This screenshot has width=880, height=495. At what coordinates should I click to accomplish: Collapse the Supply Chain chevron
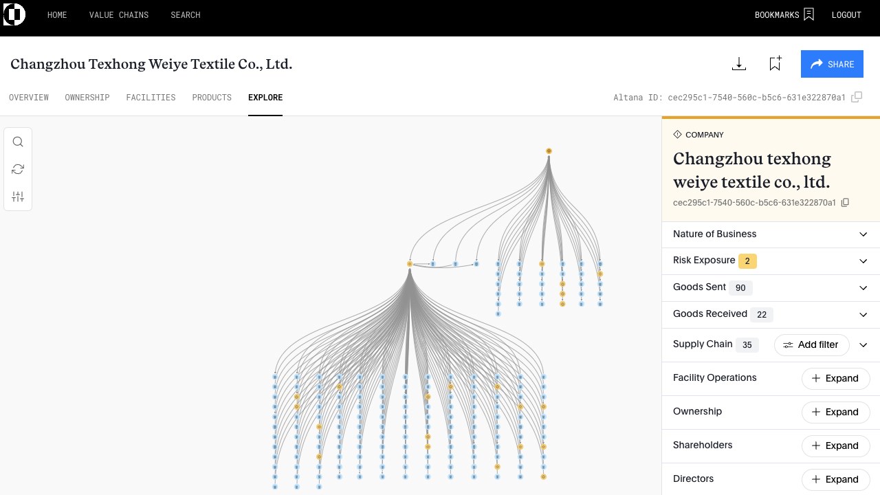coord(863,345)
